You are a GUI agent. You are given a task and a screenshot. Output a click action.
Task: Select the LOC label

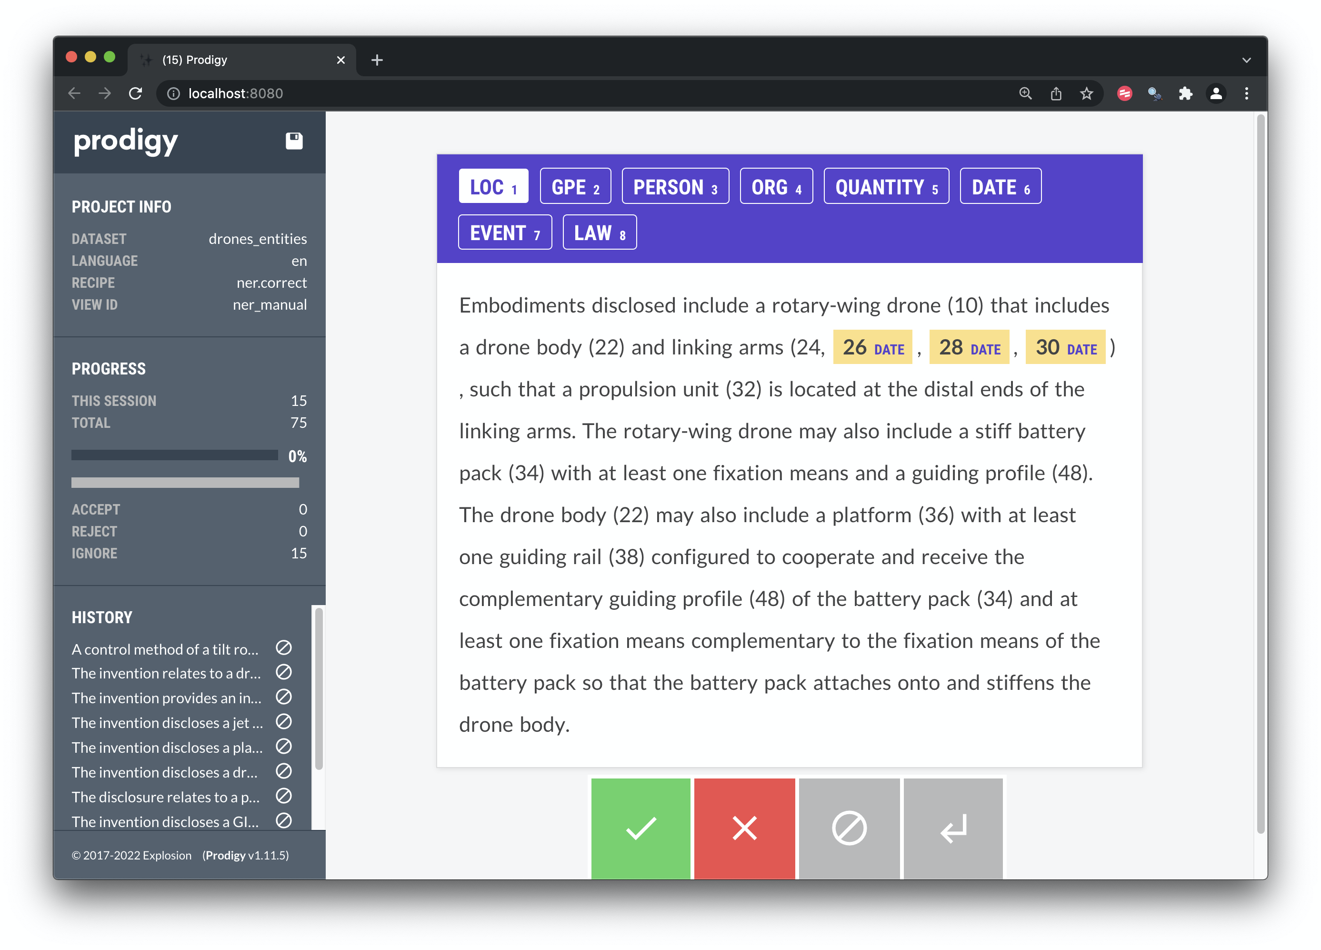click(x=493, y=186)
